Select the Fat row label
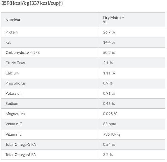 click(8, 43)
